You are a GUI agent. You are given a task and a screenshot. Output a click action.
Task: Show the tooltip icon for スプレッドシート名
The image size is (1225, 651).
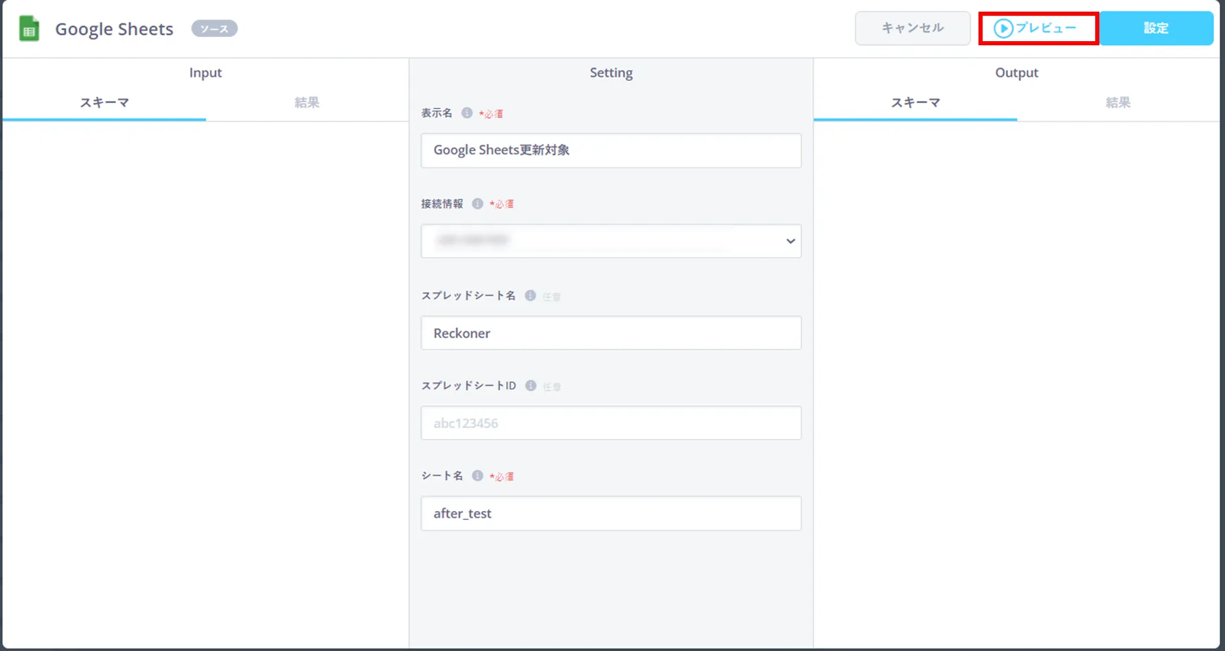click(530, 296)
